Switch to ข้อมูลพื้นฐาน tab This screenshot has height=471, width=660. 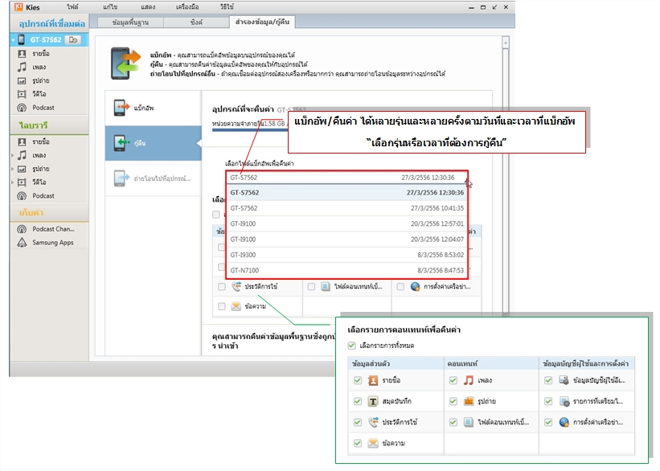coord(130,23)
